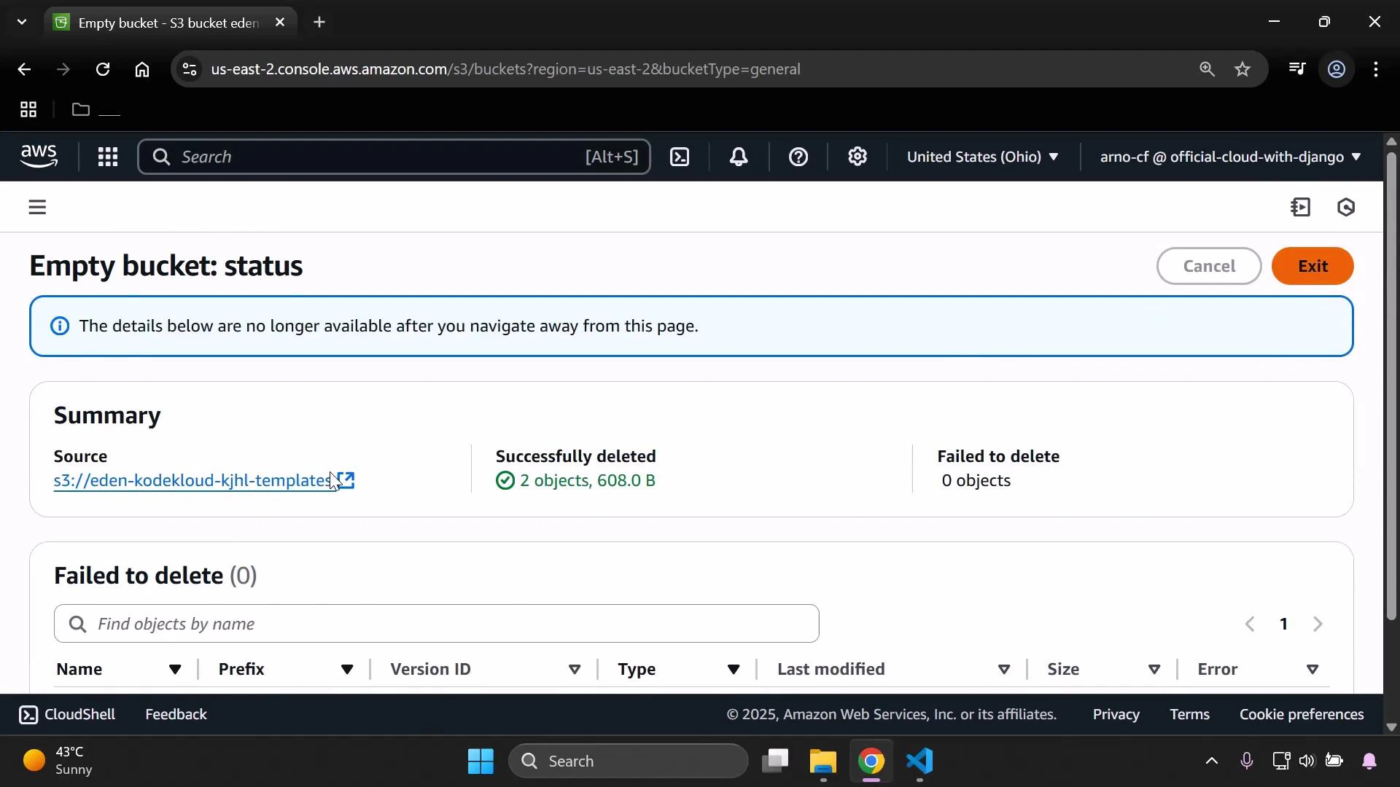Expand the arno-cf account menu

click(x=1229, y=157)
